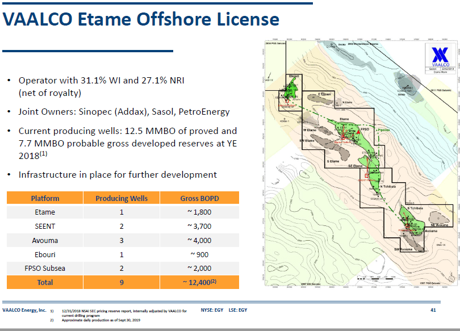Screen dimensions: 460x331
Task: Click the 'SE Etame' map label
Action: coord(356,166)
